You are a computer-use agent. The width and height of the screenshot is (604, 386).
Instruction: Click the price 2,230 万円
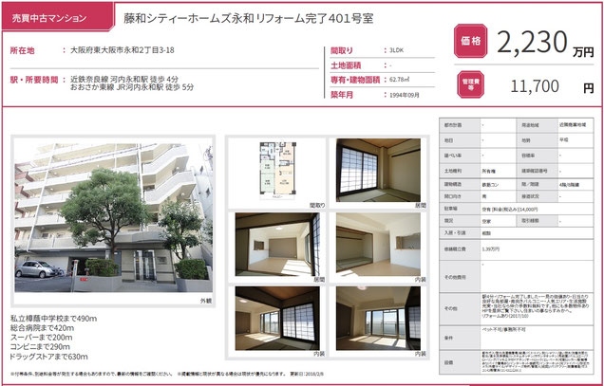tap(545, 43)
